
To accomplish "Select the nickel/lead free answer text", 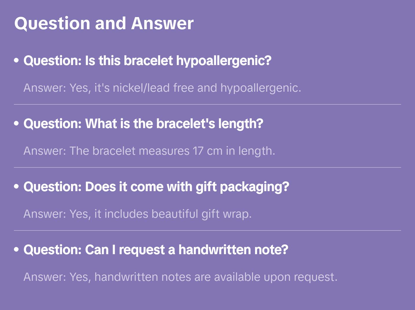I will coord(162,88).
